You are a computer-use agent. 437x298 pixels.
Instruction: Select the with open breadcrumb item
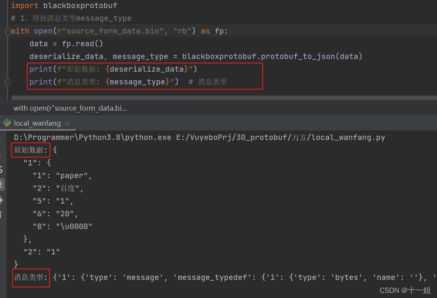[70, 108]
